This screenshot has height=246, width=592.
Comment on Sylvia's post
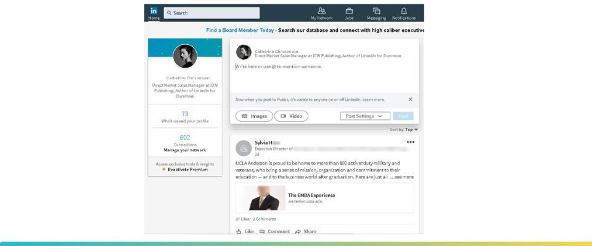tap(274, 231)
